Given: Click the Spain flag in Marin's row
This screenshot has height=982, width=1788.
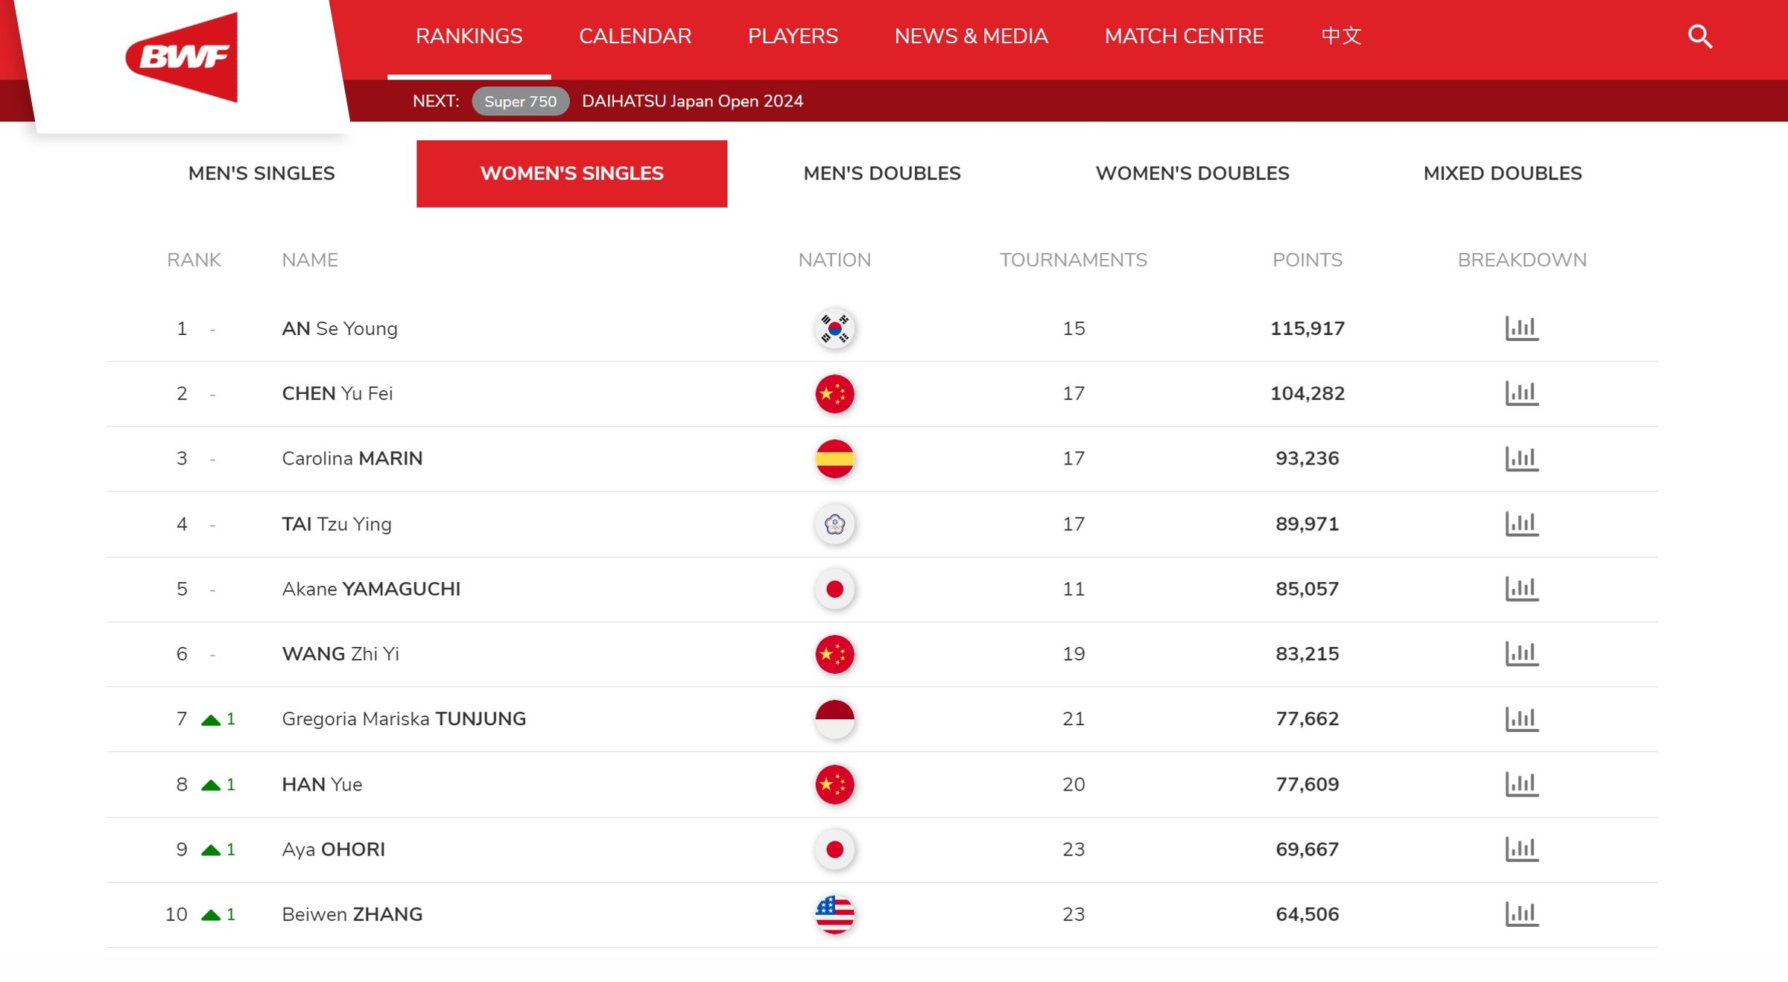Looking at the screenshot, I should point(834,459).
